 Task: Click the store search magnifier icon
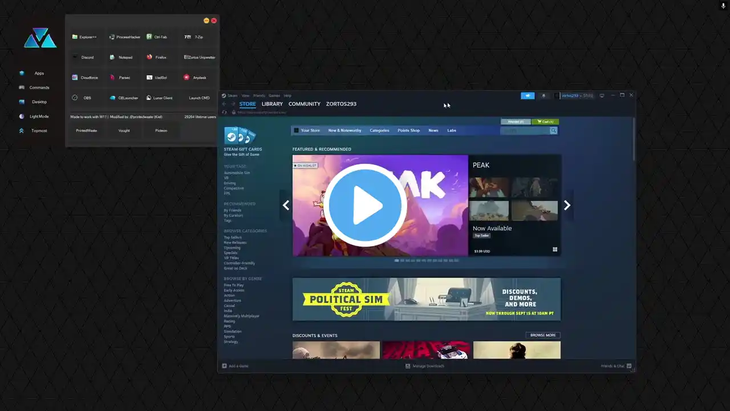[553, 131]
